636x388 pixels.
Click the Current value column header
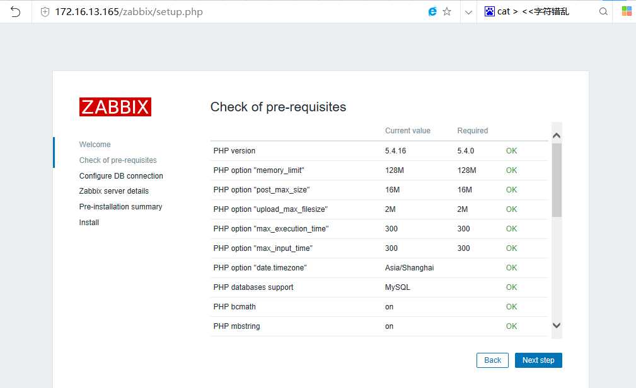pos(407,131)
